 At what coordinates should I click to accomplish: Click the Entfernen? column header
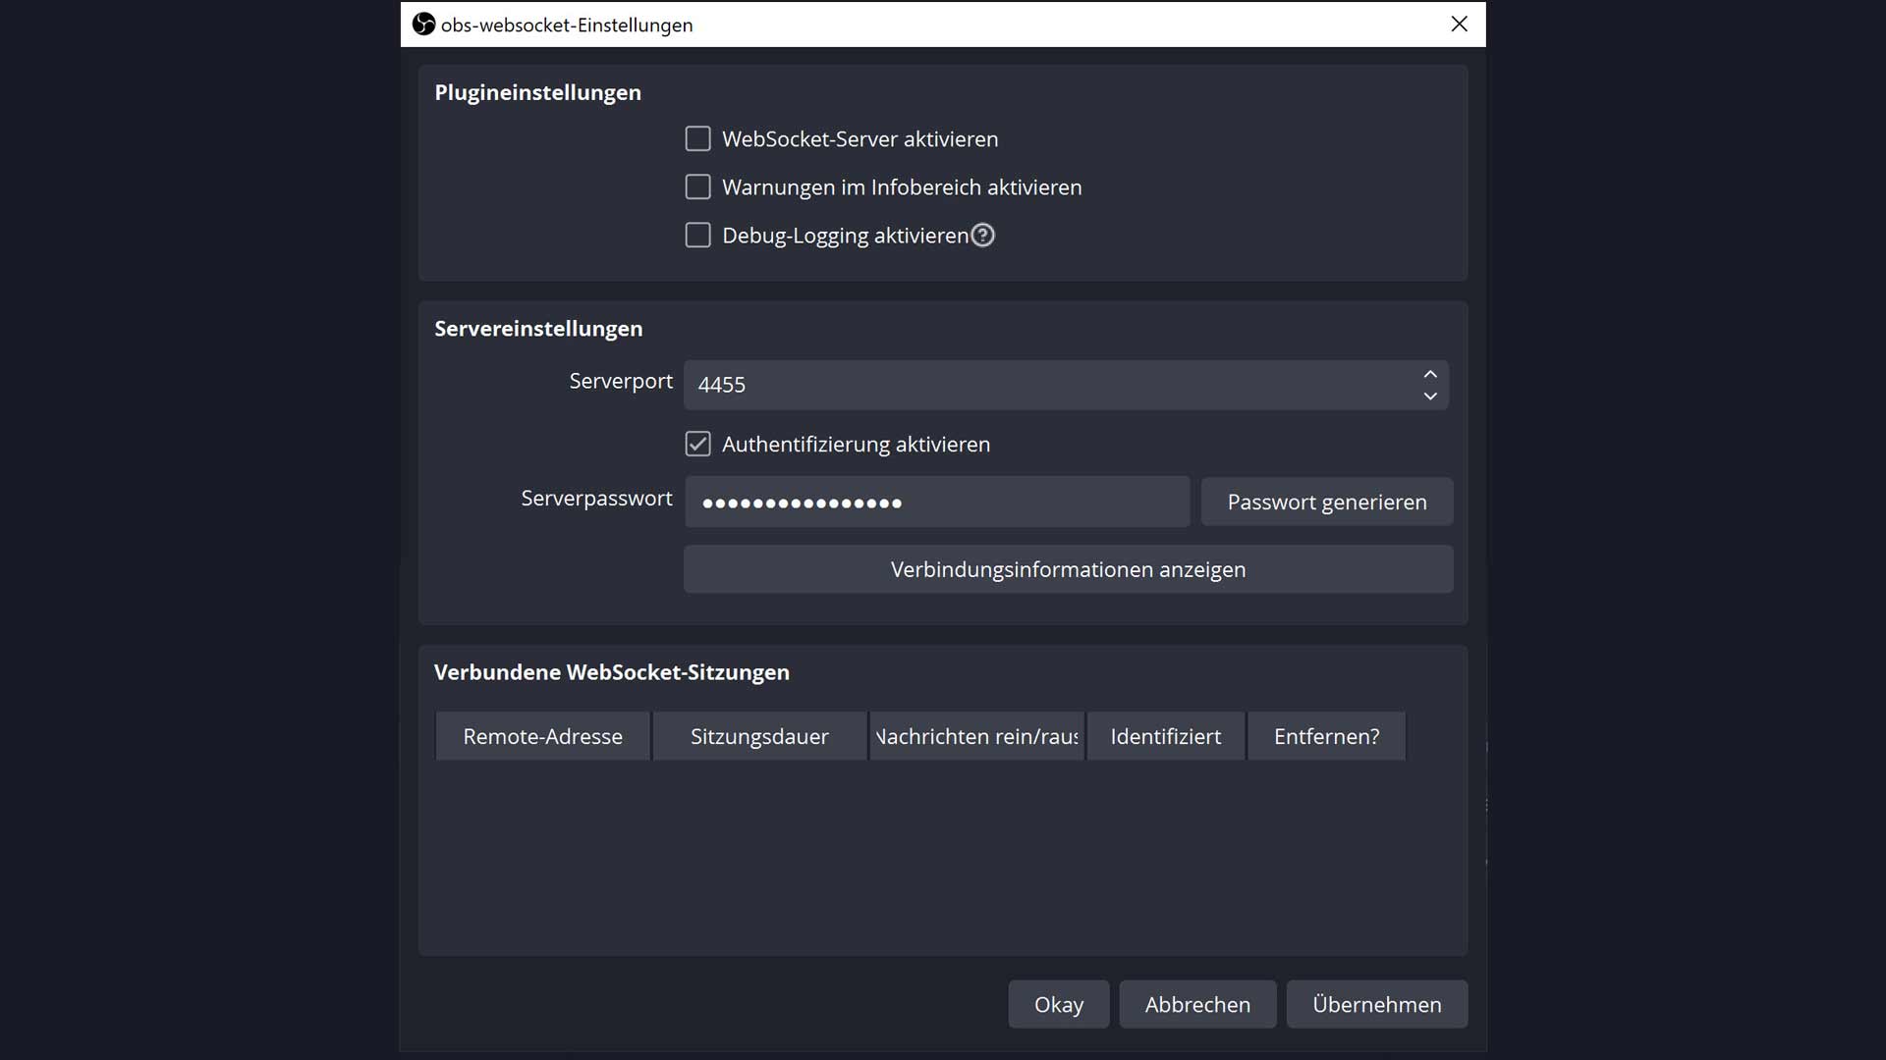click(1326, 736)
